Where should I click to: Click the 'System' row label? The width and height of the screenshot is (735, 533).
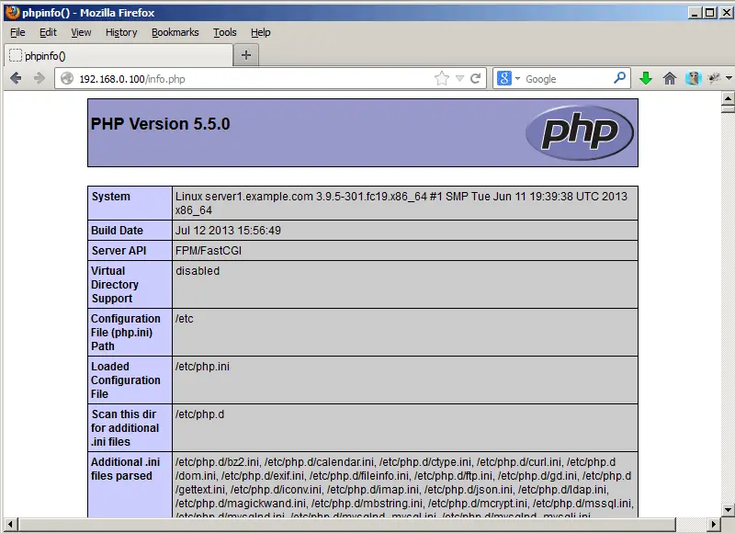pos(110,197)
